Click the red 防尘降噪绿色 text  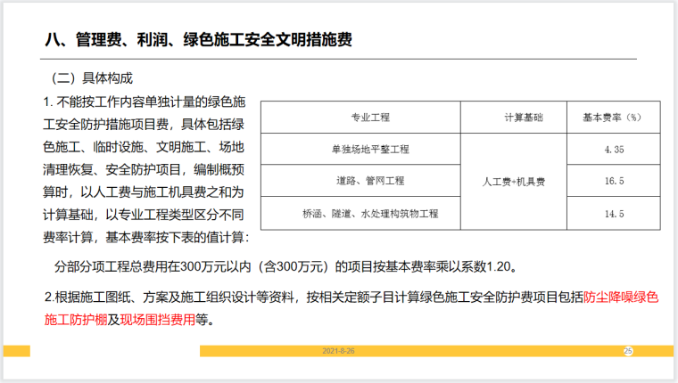621,298
